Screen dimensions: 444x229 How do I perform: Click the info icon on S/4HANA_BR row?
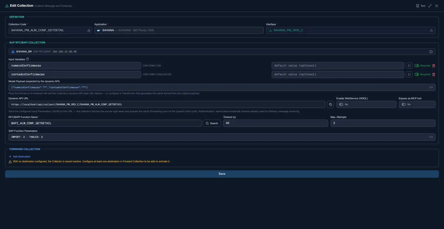pos(431,52)
